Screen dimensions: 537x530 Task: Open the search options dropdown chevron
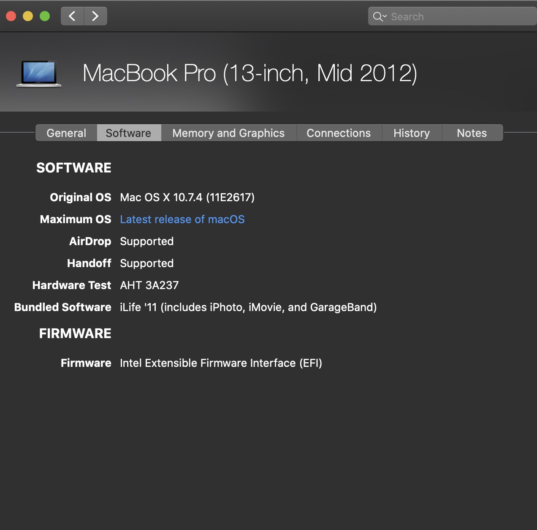[385, 16]
